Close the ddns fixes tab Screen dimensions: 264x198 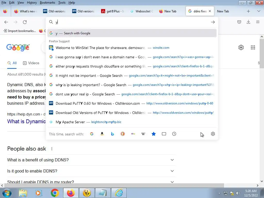(x=210, y=11)
